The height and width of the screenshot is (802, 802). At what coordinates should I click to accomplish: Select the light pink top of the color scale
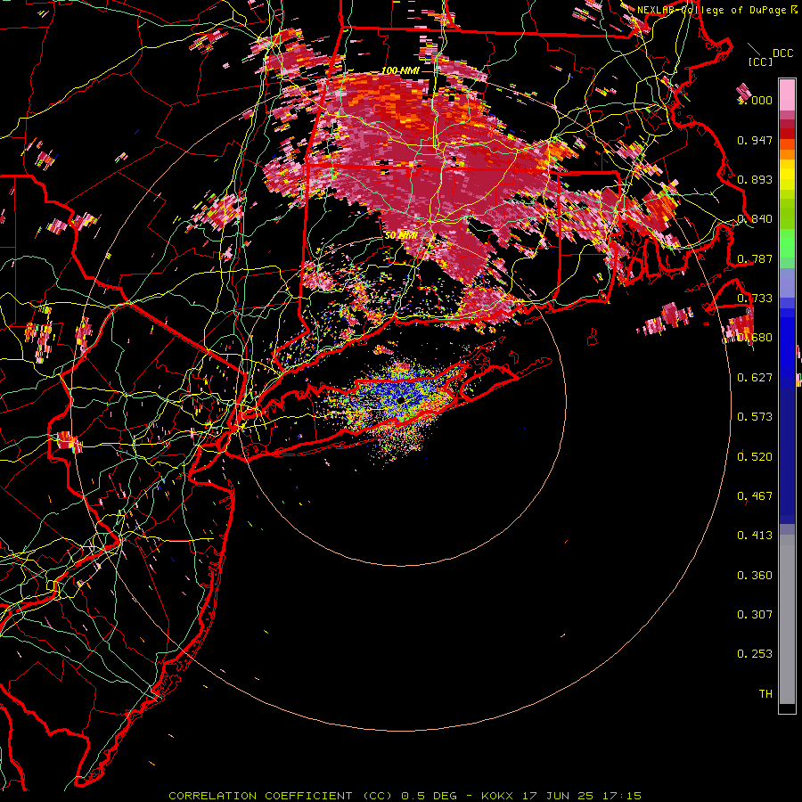[787, 94]
